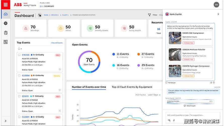Open the sliders configuration icon in sidebar
Image resolution: width=224 pixels, height=126 pixels.
click(6, 42)
